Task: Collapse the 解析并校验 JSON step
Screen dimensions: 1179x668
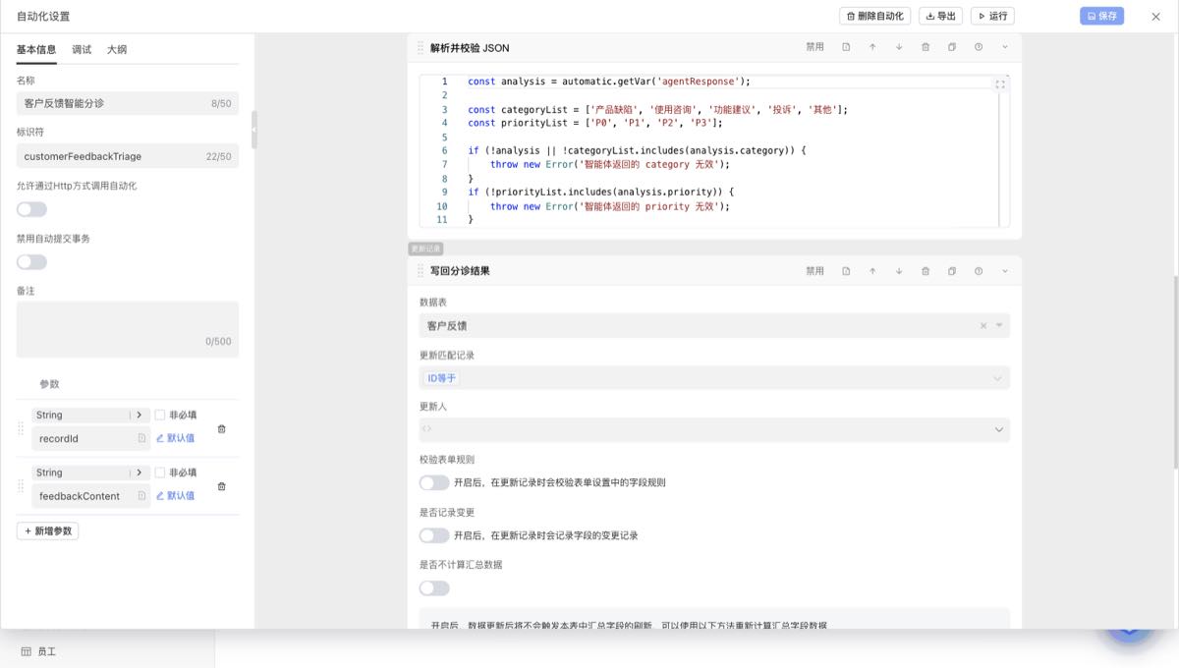Action: [x=1005, y=47]
